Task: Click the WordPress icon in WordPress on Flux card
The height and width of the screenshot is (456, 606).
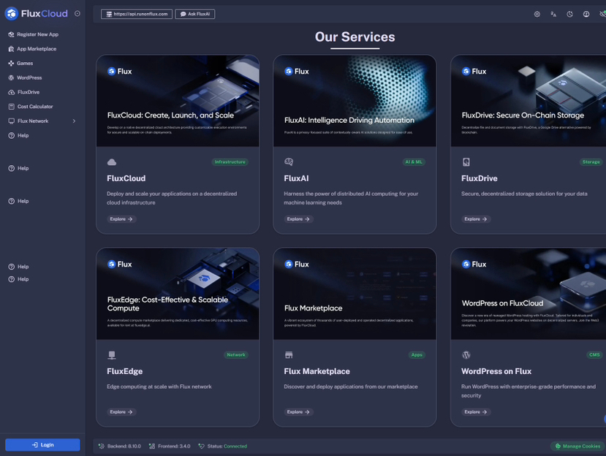Action: click(466, 354)
